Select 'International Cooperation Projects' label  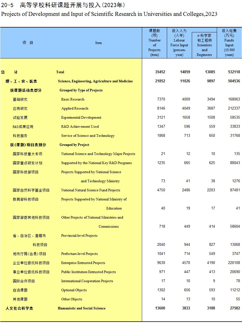click(87, 281)
